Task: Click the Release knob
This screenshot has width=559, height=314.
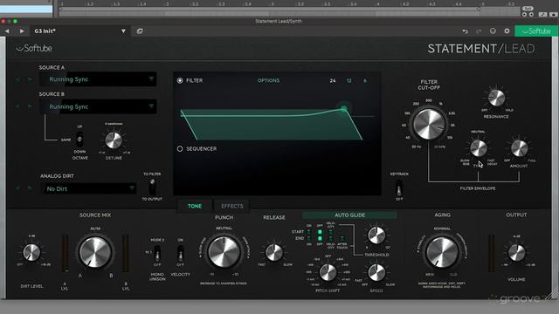Action: pos(274,252)
